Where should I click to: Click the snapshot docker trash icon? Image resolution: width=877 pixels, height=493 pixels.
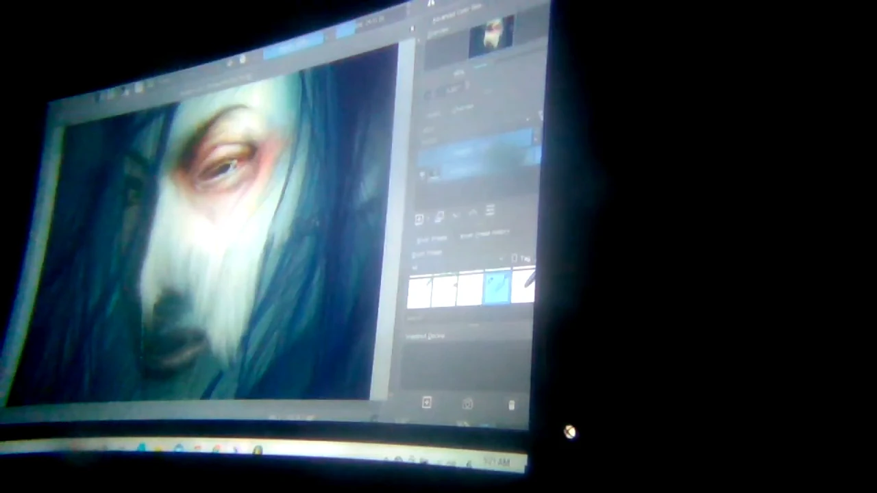point(511,405)
